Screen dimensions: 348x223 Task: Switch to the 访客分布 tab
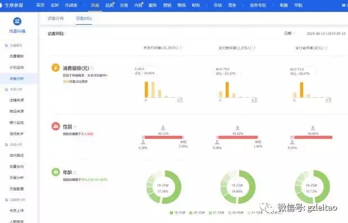[56, 19]
